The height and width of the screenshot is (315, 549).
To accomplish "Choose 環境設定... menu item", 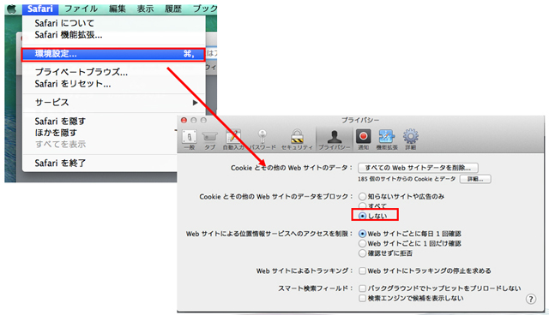I will (x=113, y=54).
